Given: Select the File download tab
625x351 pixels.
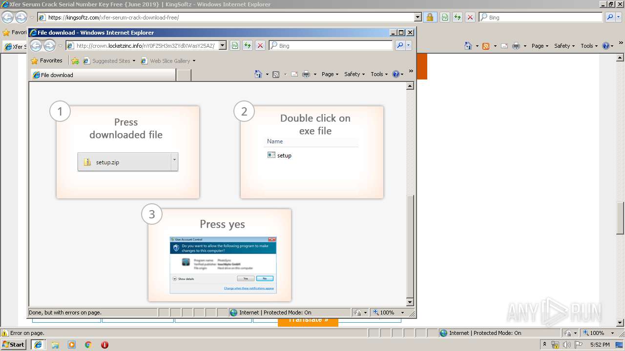Looking at the screenshot, I should point(103,75).
